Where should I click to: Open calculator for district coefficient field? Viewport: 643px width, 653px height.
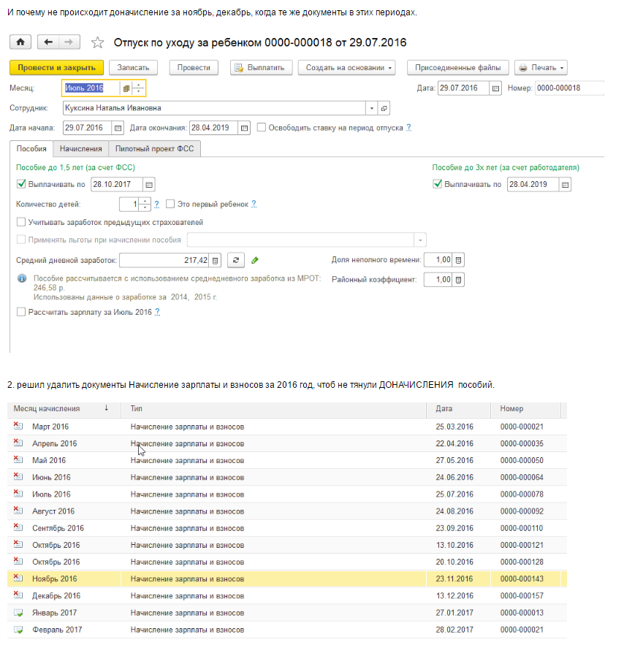(x=458, y=280)
